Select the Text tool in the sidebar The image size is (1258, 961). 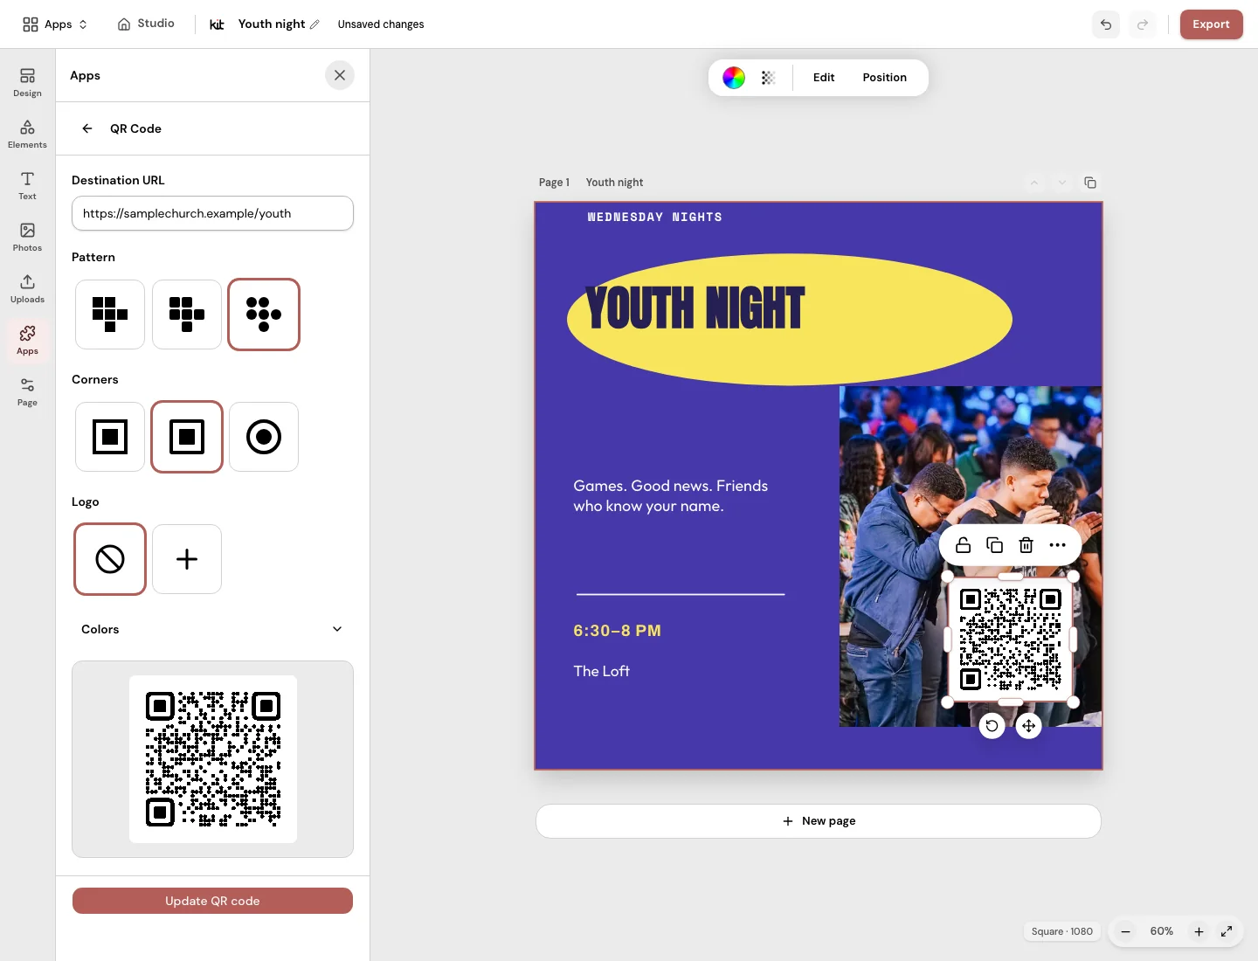point(27,186)
